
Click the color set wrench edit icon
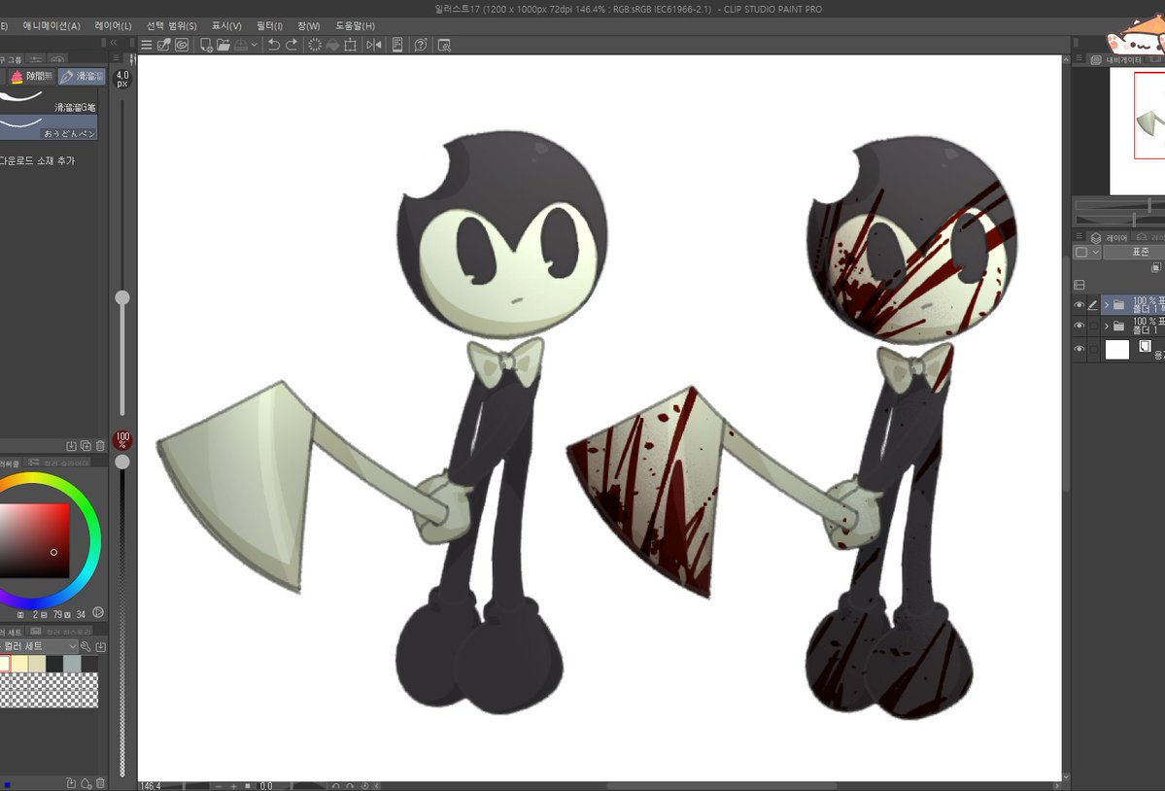(86, 646)
